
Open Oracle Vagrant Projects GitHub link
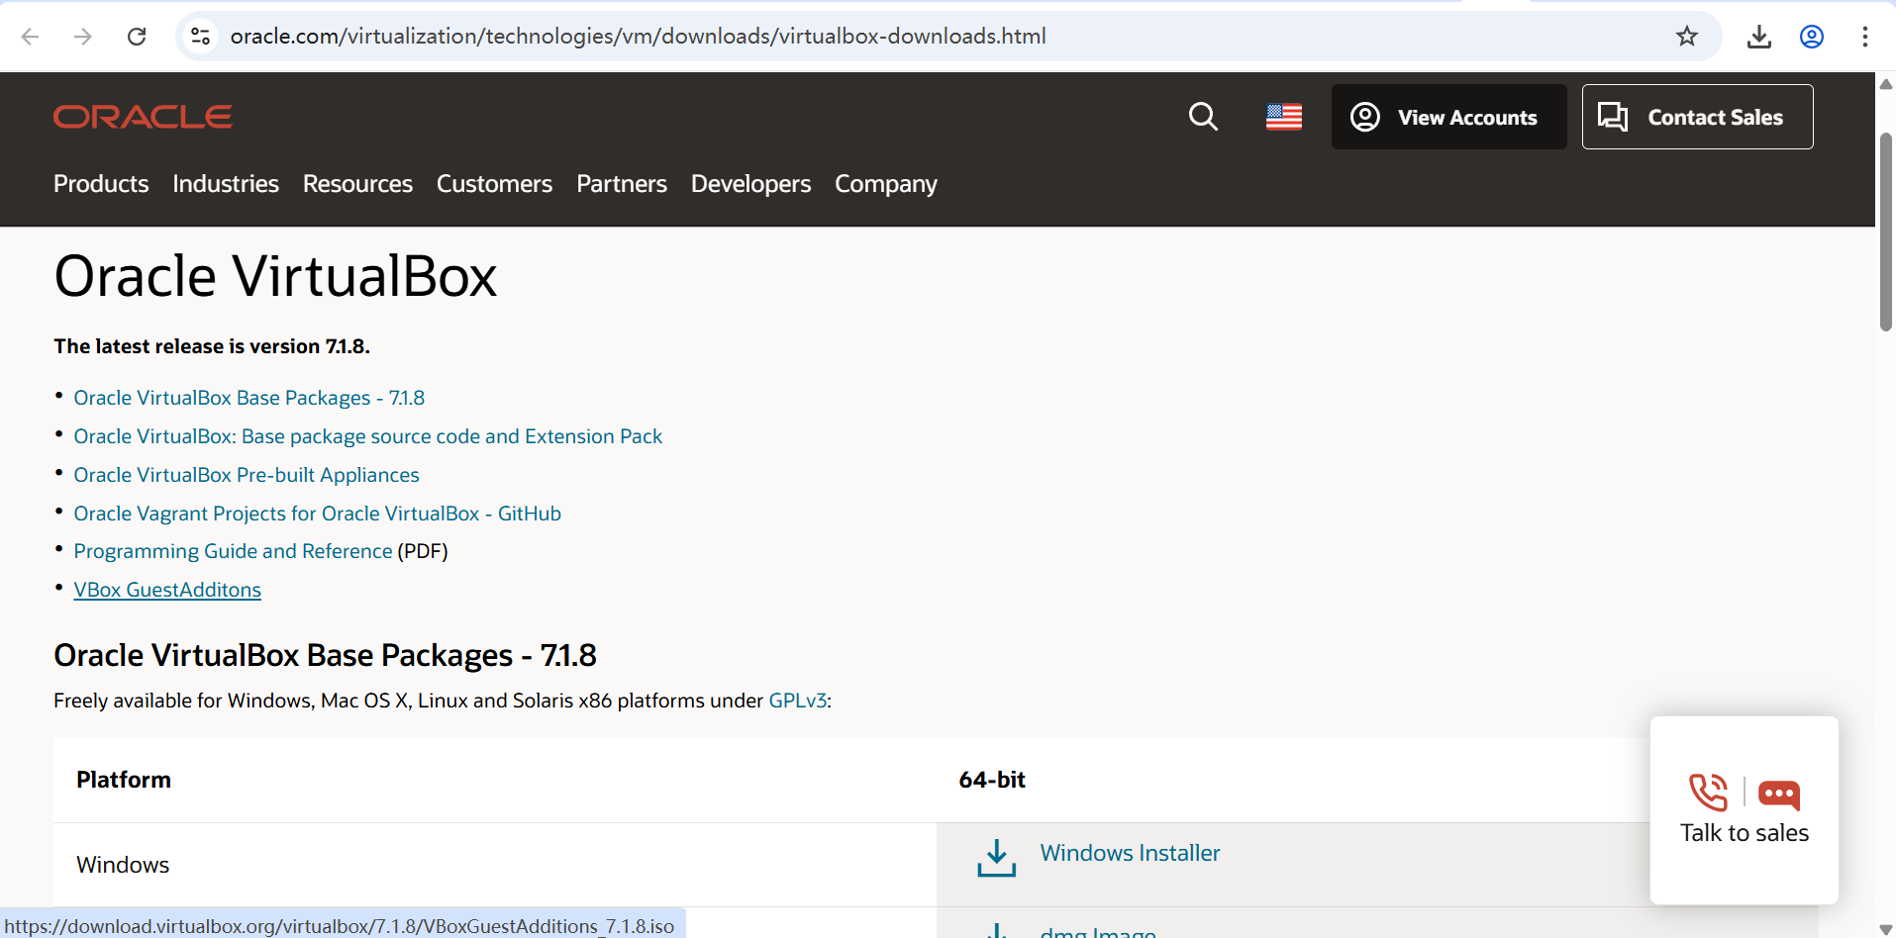(x=318, y=514)
